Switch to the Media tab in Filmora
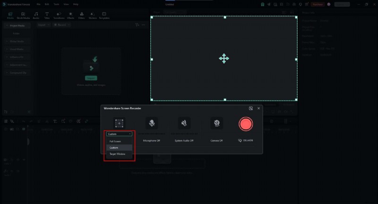The height and width of the screenshot is (204, 378). (x=10, y=16)
